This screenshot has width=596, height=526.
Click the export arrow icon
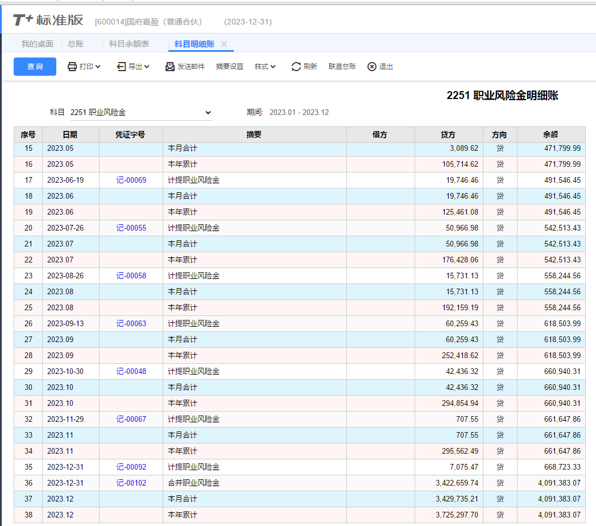[121, 67]
